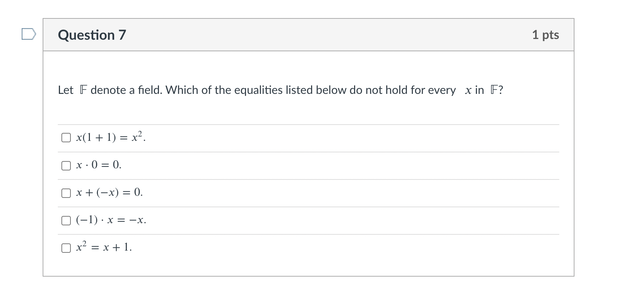Click the 1 pts point value label
This screenshot has height=299, width=633.
(x=546, y=35)
